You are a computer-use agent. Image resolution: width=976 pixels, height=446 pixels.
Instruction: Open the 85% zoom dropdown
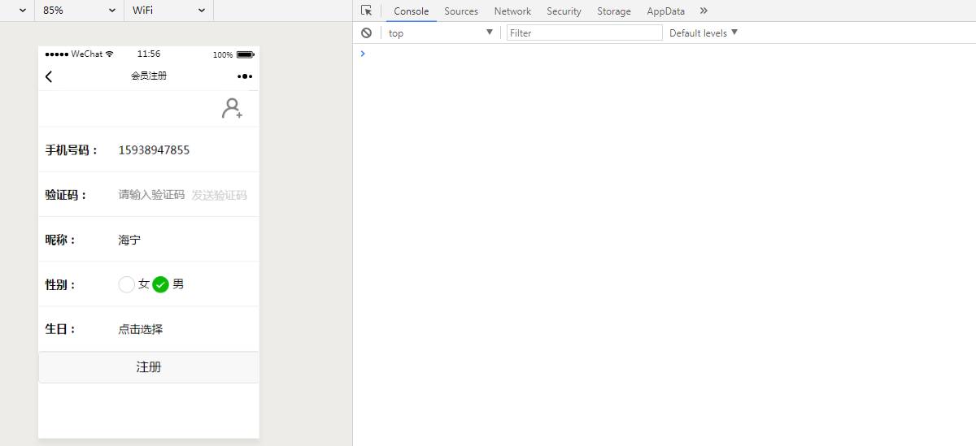[79, 11]
